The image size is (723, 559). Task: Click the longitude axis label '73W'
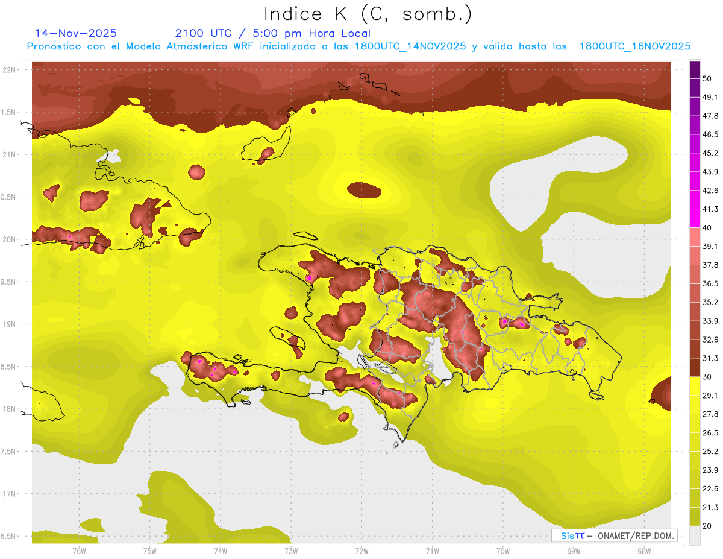291,552
